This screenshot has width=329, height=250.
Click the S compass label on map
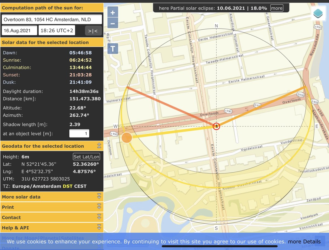coord(216,228)
